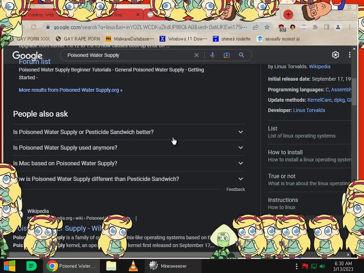Reload the current page
364x273 pixels.
coord(34,27)
